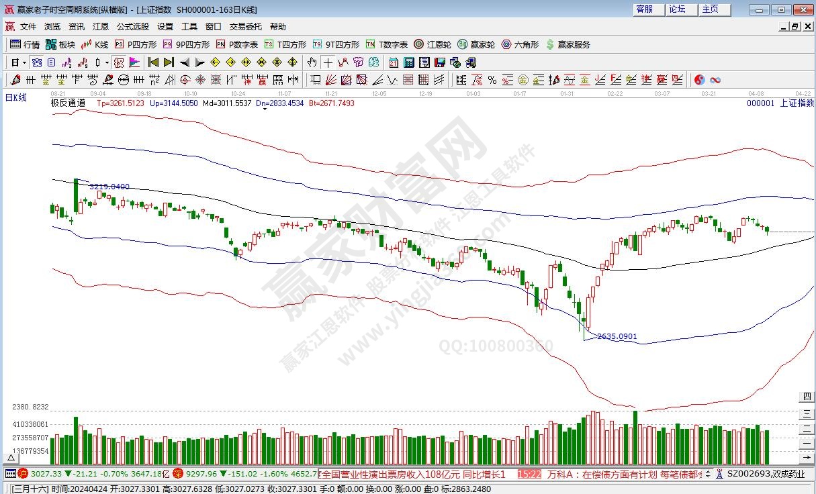The height and width of the screenshot is (494, 816).
Task: Expand the indicator panel up-triangle at bottom left
Action: click(x=10, y=458)
